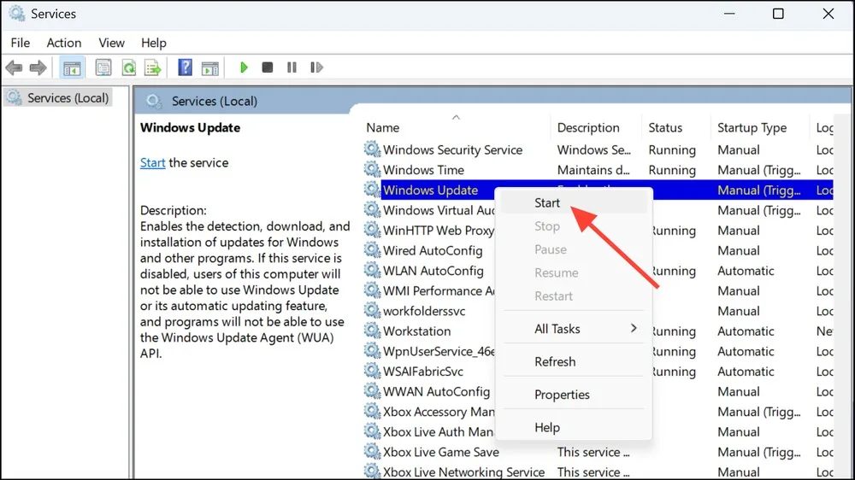Click the Forward arrow toolbar icon
Screen dimensions: 855x480
point(38,67)
